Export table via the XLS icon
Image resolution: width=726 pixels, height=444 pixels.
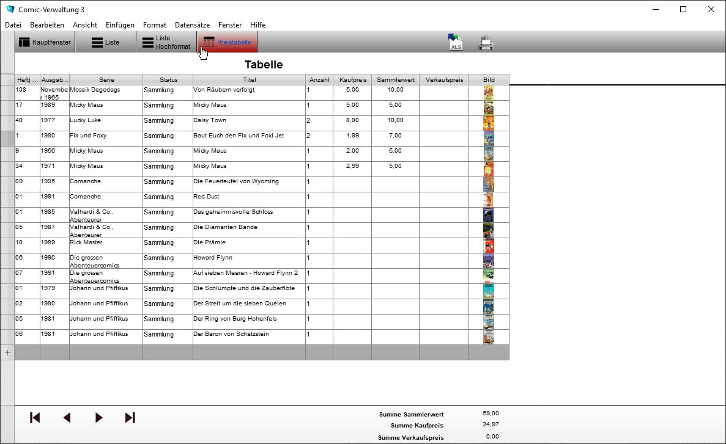(x=455, y=42)
